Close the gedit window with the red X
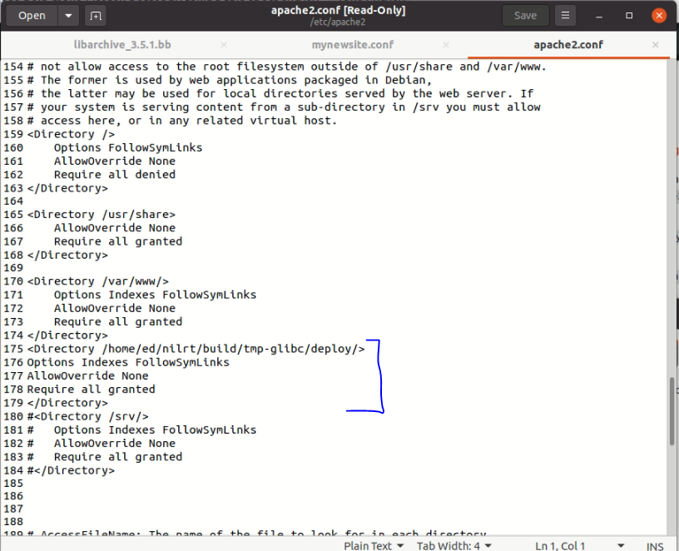The width and height of the screenshot is (679, 551). pos(659,16)
